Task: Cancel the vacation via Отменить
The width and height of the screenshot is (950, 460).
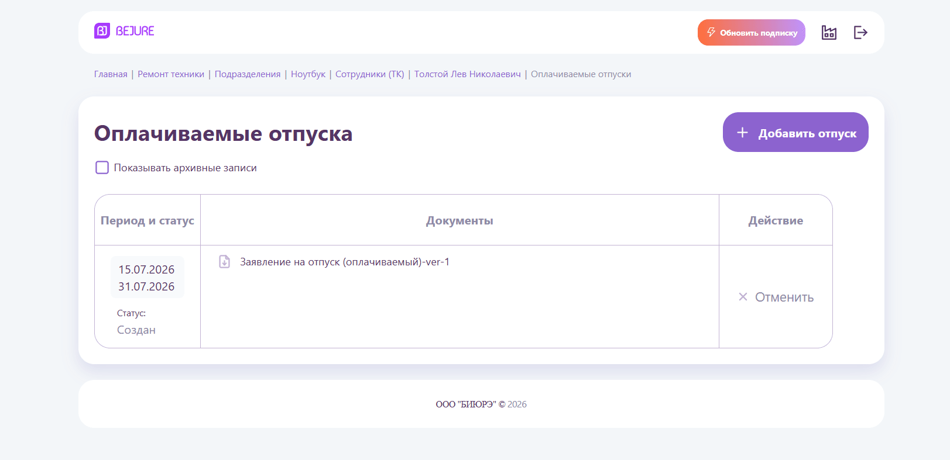Action: (x=776, y=297)
